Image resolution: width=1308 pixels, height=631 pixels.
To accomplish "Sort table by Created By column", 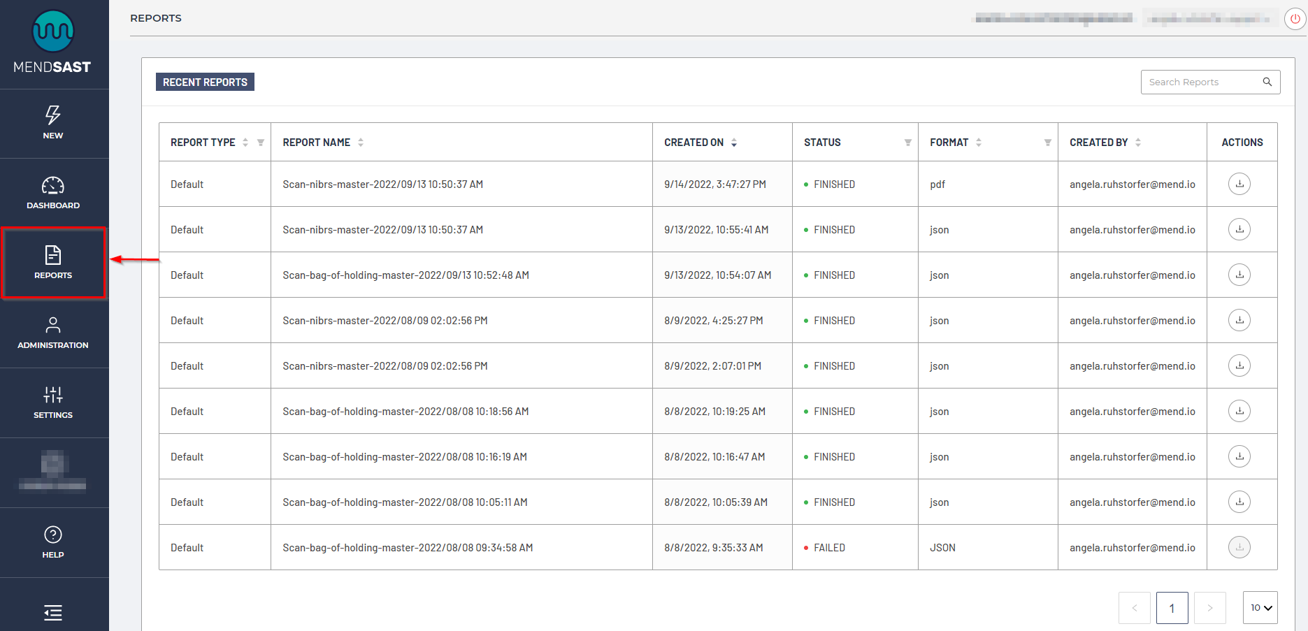I will click(1138, 143).
